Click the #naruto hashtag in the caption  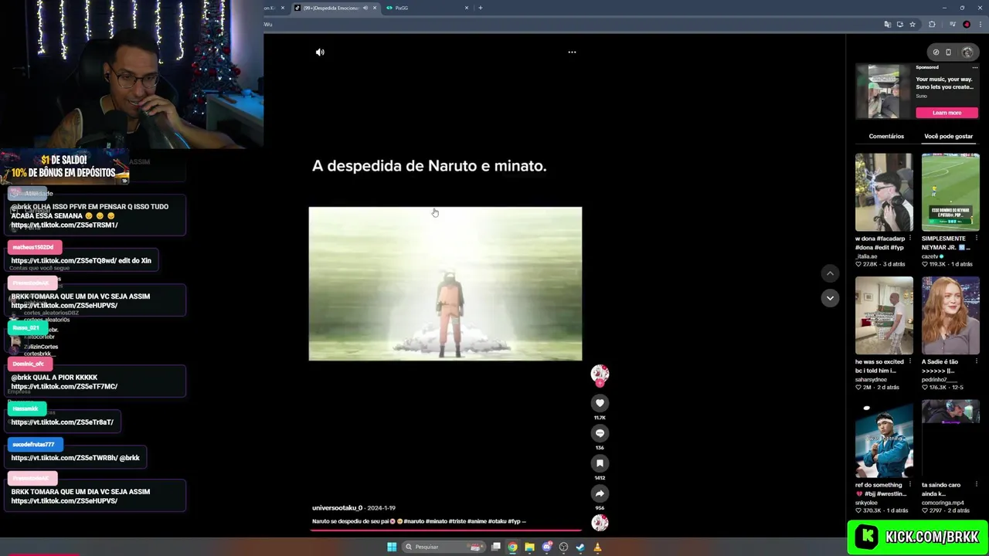click(414, 521)
